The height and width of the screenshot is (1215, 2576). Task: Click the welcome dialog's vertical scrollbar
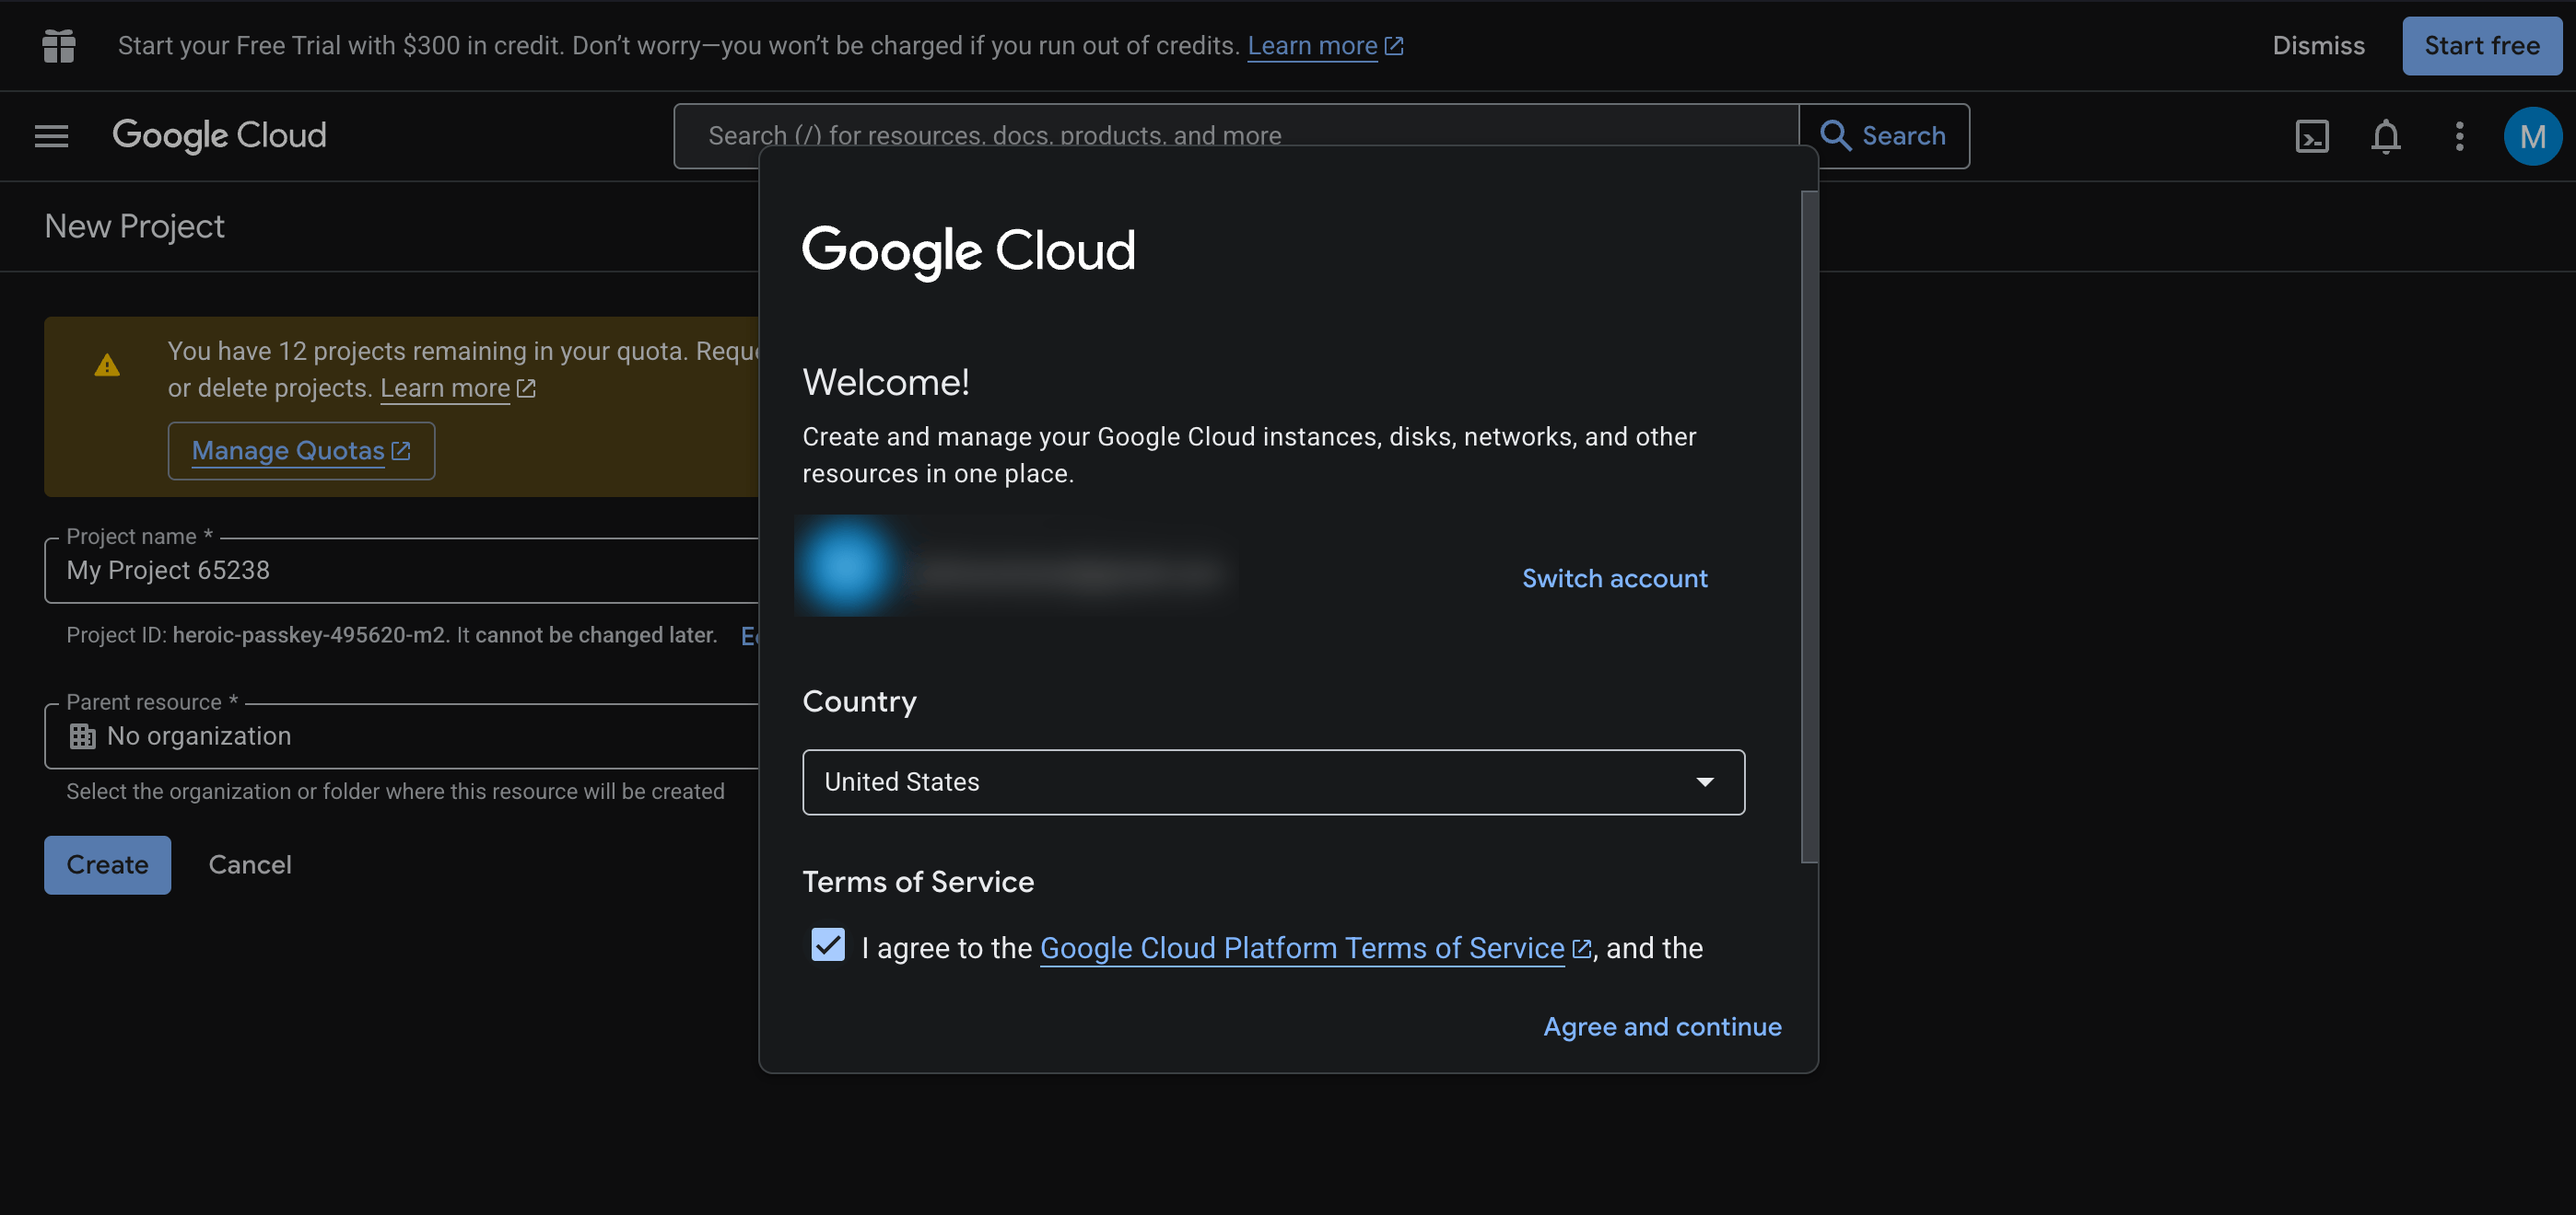click(1809, 526)
